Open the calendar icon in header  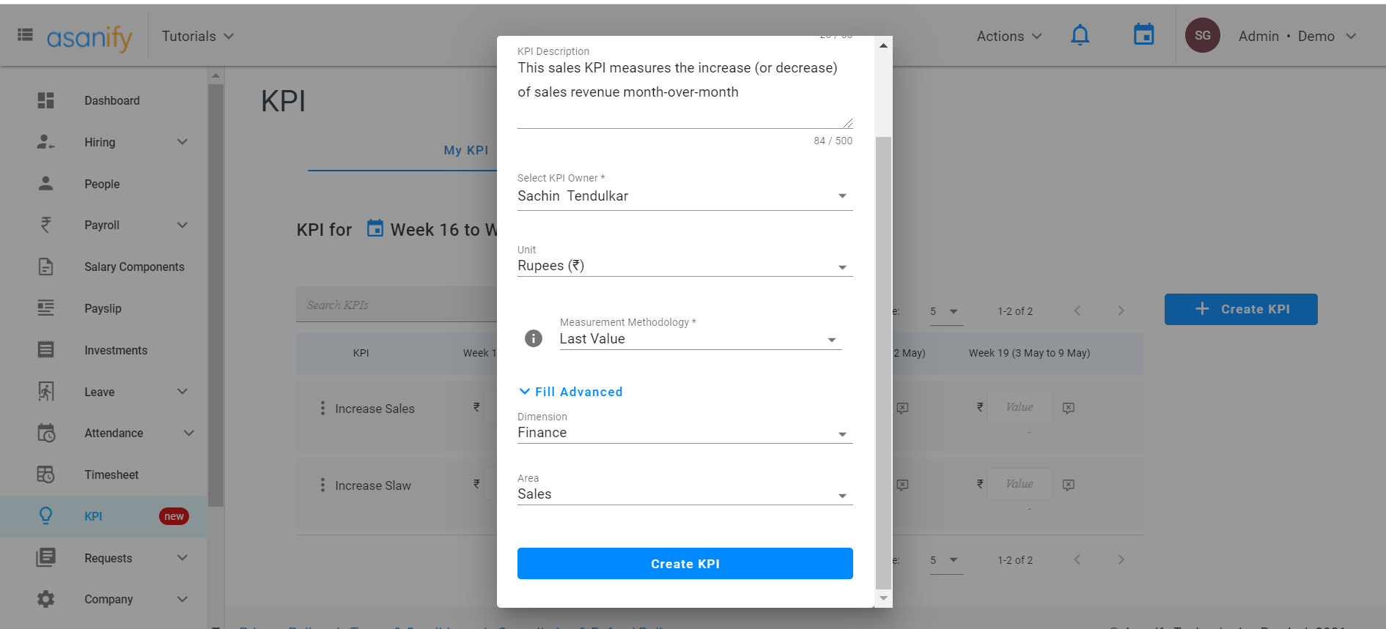click(1143, 35)
